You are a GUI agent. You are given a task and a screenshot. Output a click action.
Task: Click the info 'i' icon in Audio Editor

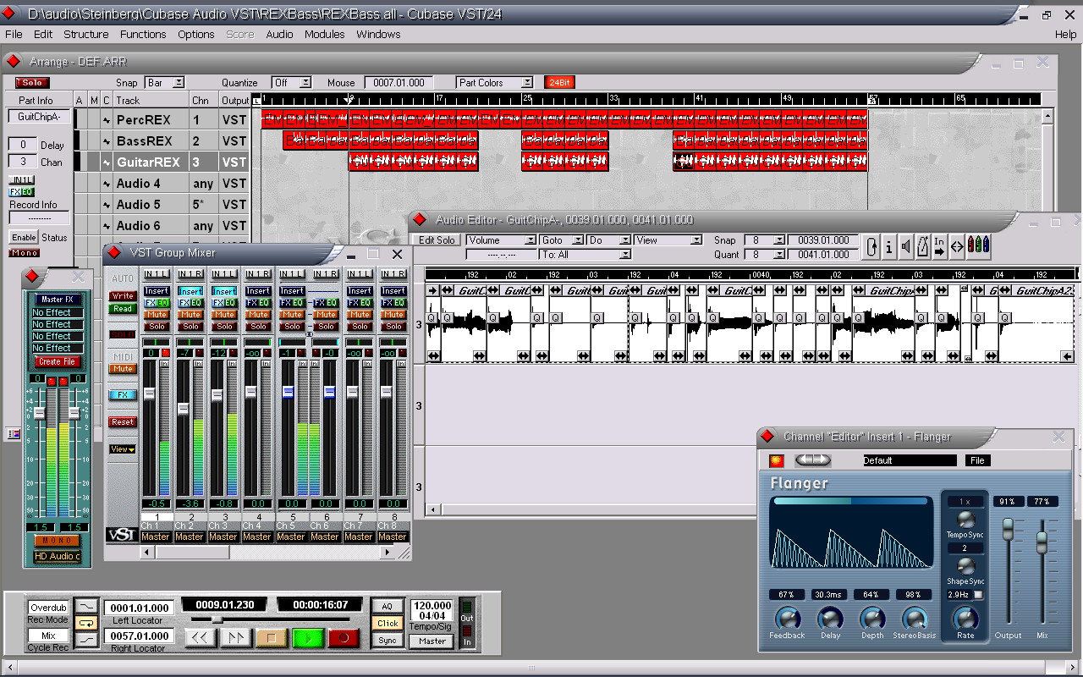[888, 246]
